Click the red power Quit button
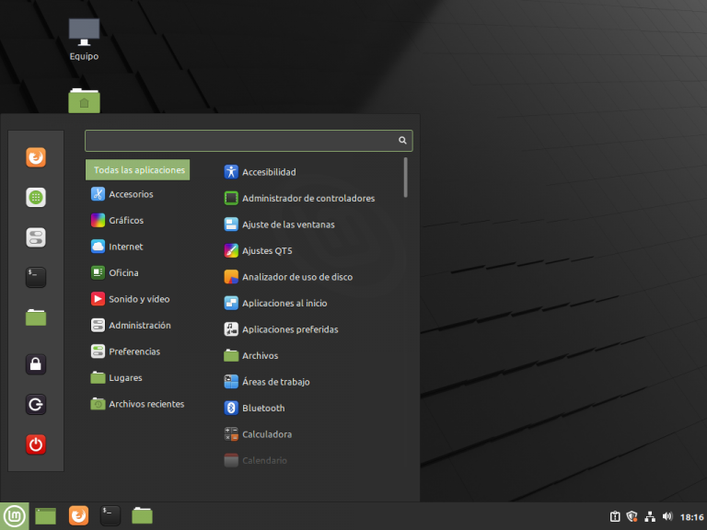The image size is (707, 530). point(36,444)
